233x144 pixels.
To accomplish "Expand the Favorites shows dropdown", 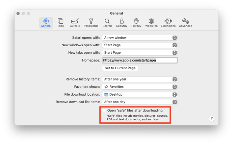I will coord(139,87).
